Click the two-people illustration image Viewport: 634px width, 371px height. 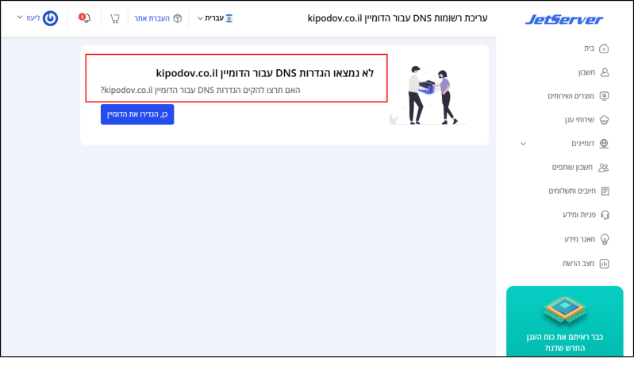428,95
